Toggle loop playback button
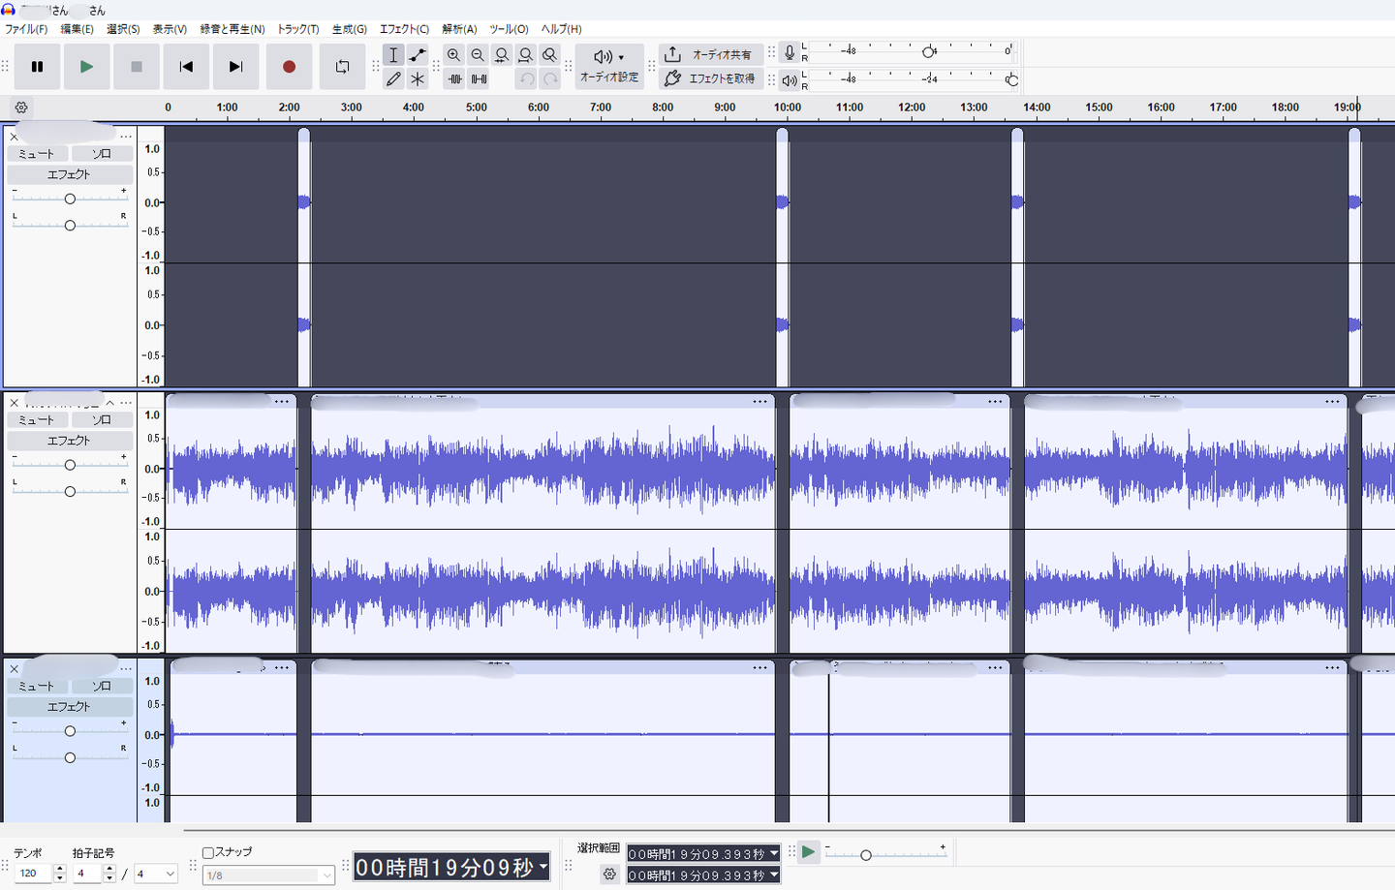The image size is (1395, 890). (x=342, y=67)
